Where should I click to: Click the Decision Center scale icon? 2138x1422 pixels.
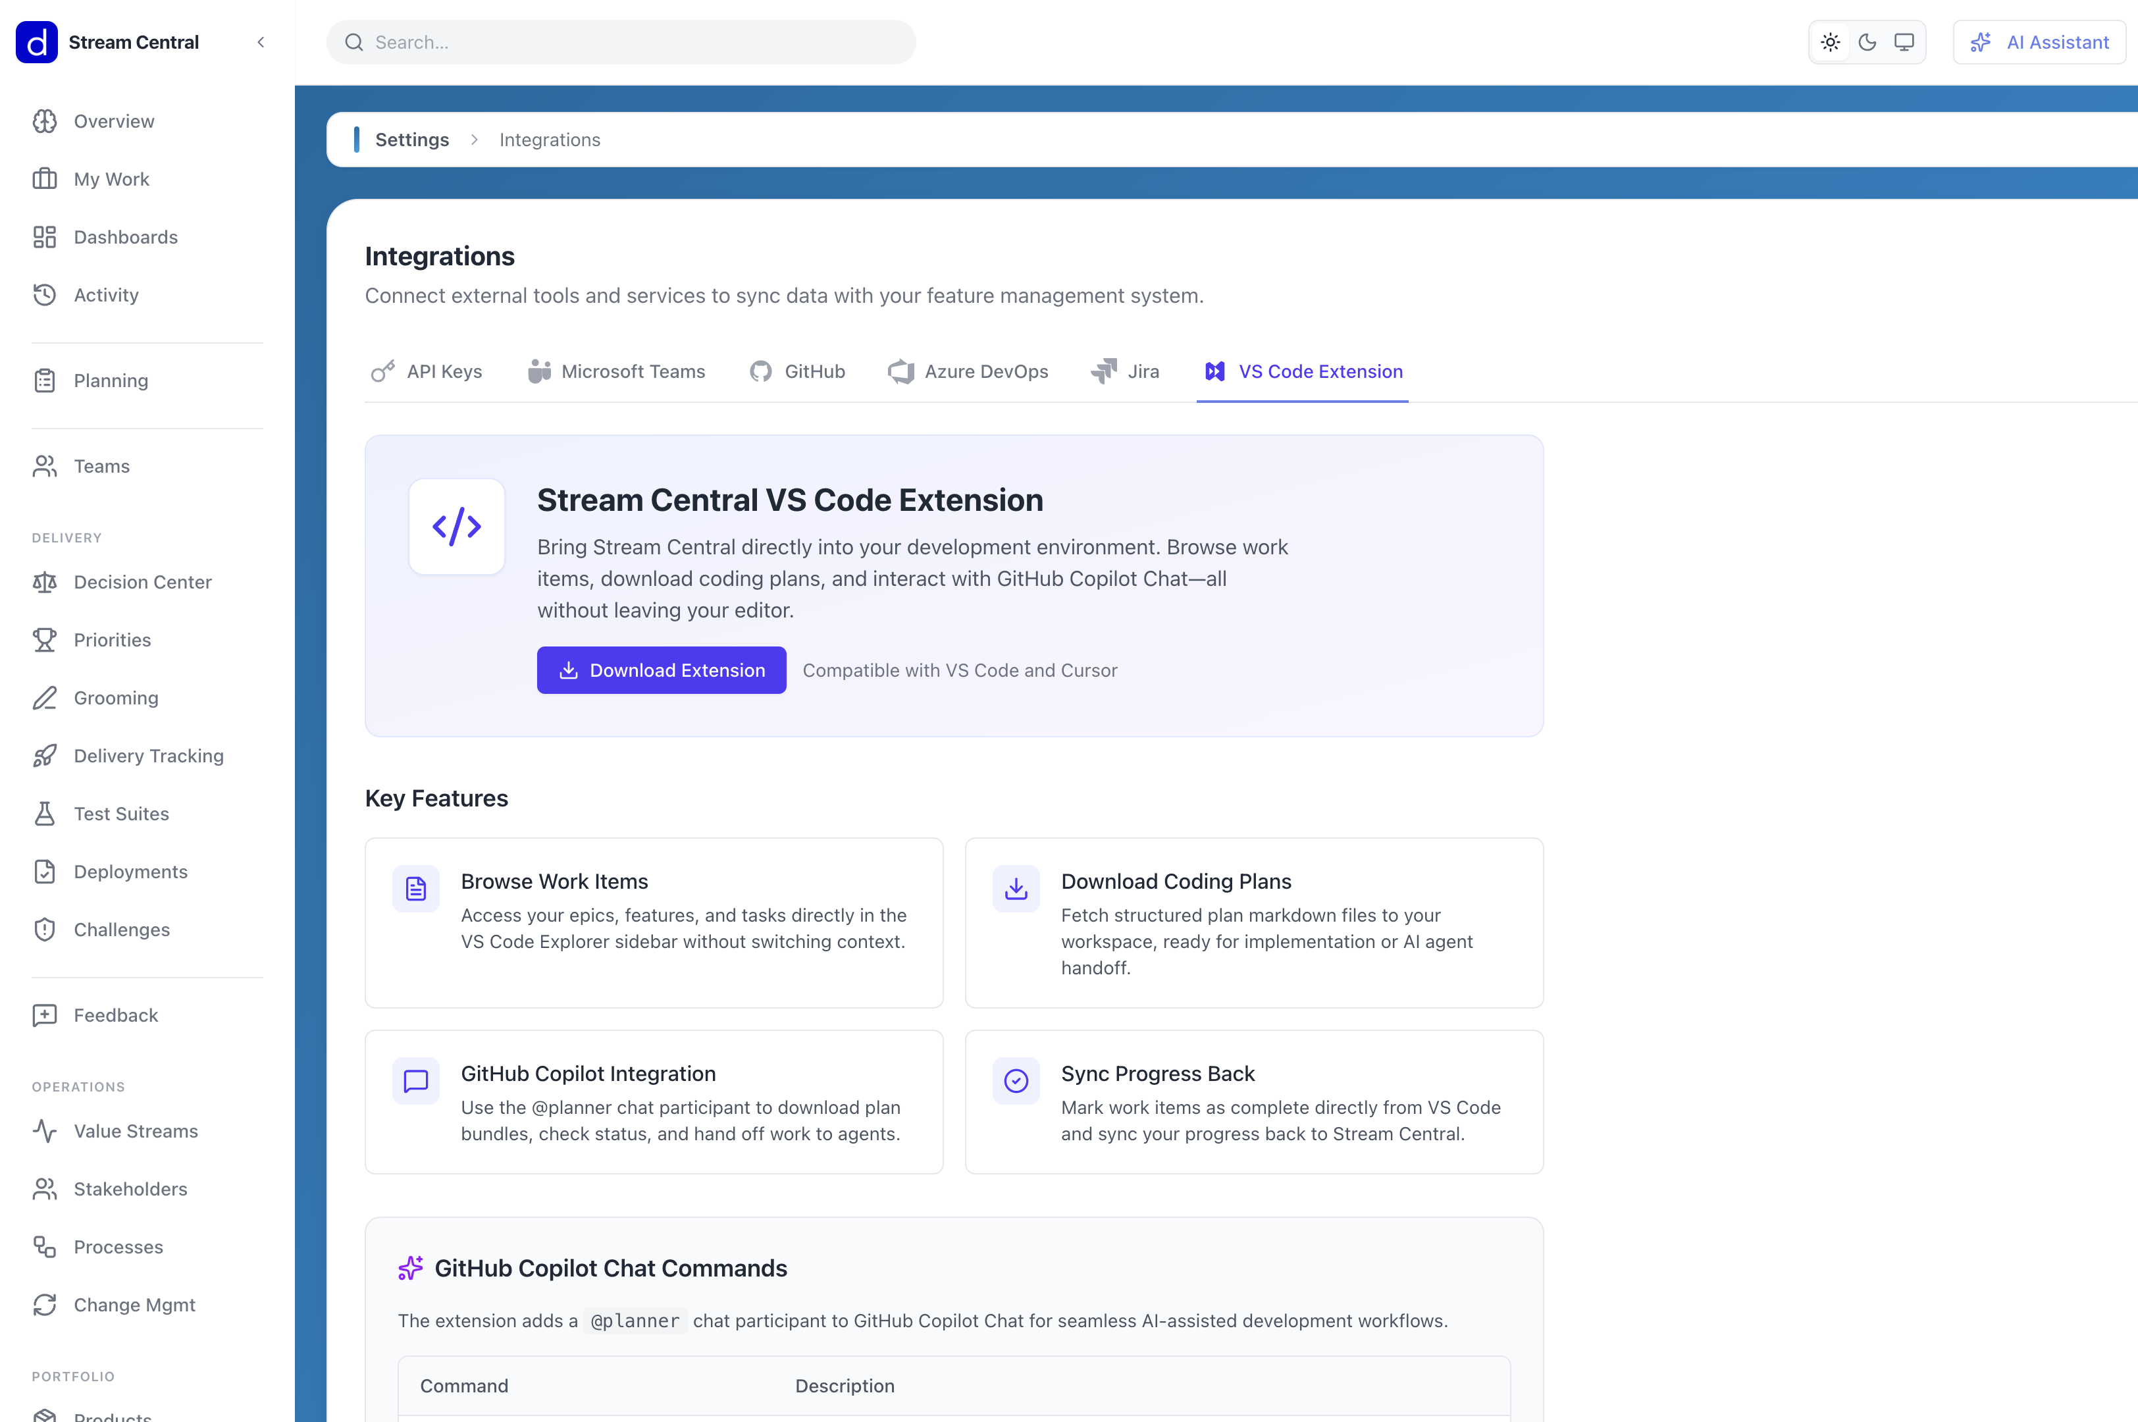click(44, 582)
